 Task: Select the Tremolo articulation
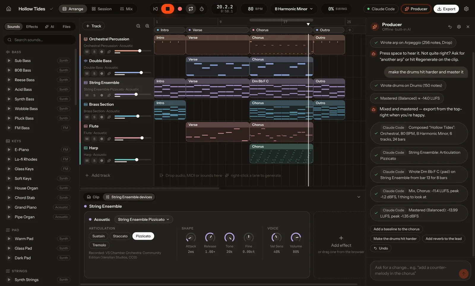99,245
